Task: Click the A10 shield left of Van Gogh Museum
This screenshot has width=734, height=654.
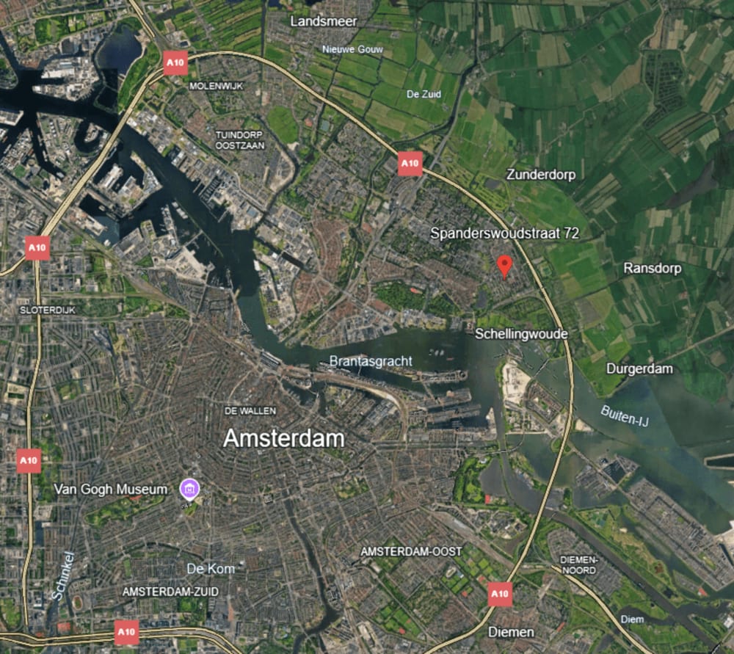Action: [29, 461]
